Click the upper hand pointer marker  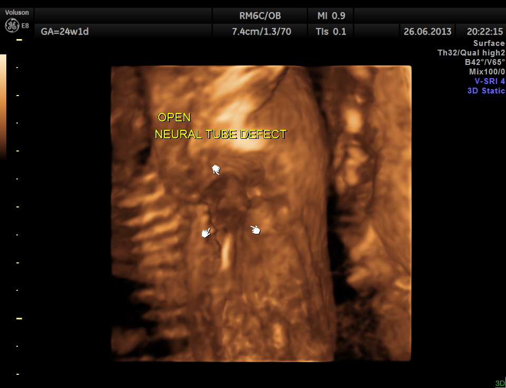[x=216, y=169]
